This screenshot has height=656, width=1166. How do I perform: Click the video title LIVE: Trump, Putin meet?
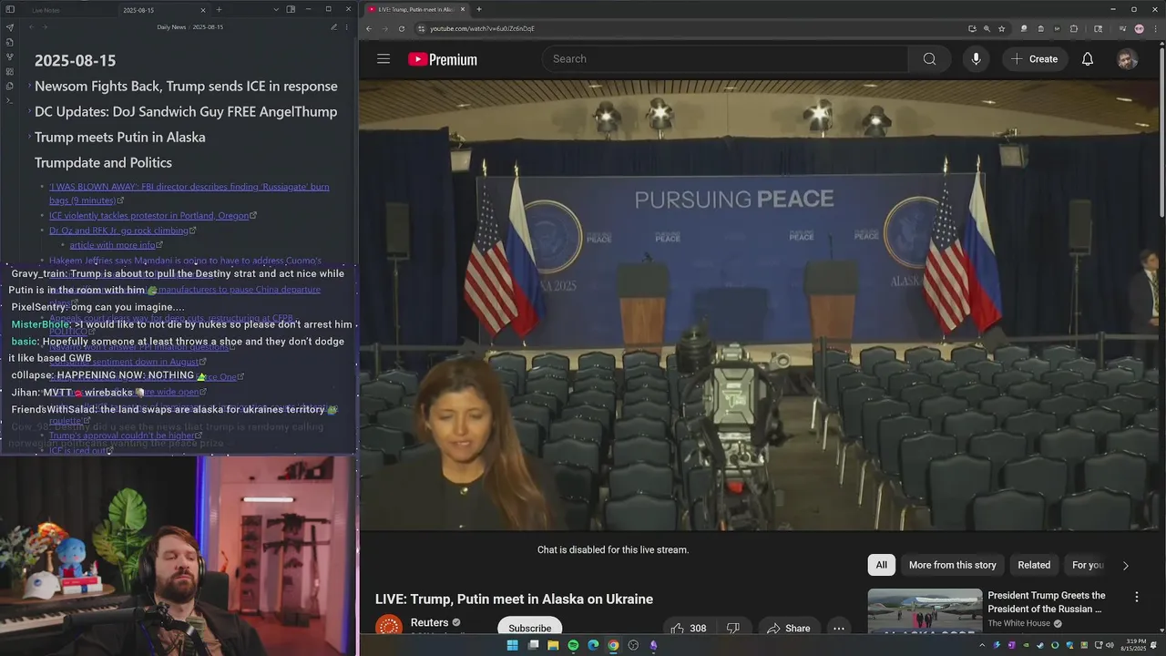514,600
